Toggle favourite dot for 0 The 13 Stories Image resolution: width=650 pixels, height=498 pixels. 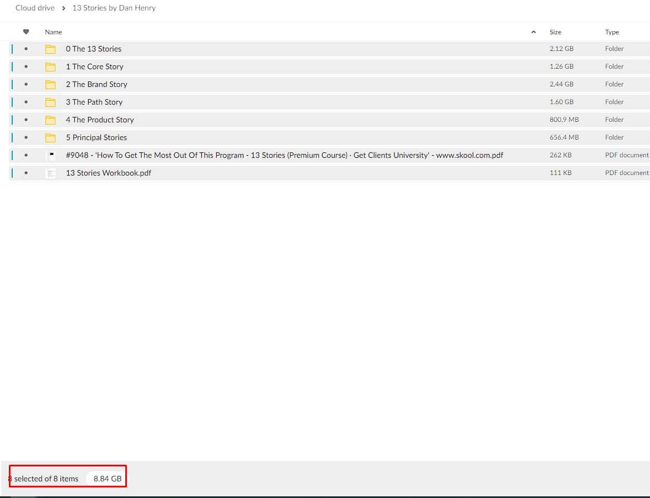(26, 49)
